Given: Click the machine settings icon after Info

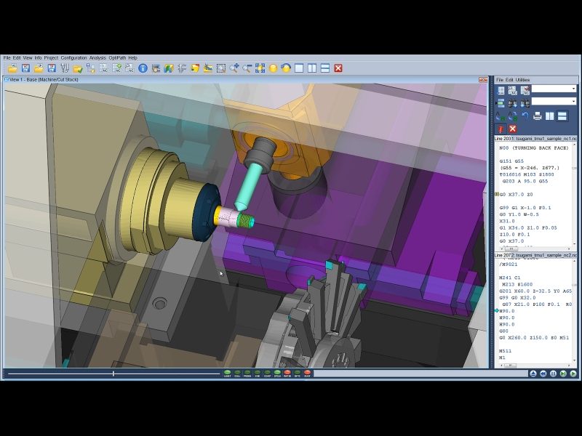Looking at the screenshot, I should click(156, 68).
